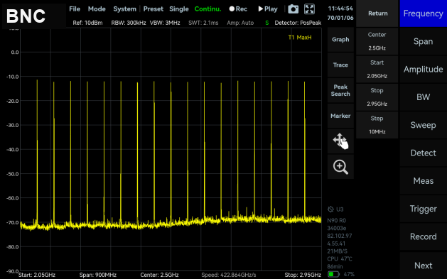The width and height of the screenshot is (447, 279).
Task: Toggle fullscreen view icon
Action: [x=309, y=9]
